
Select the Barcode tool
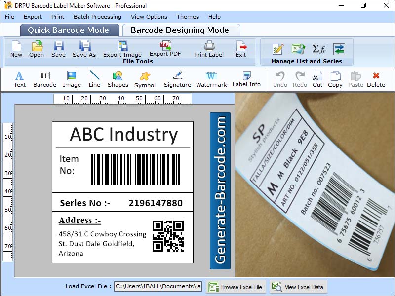pos(44,79)
